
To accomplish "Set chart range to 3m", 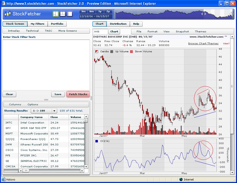I will 83,11.
